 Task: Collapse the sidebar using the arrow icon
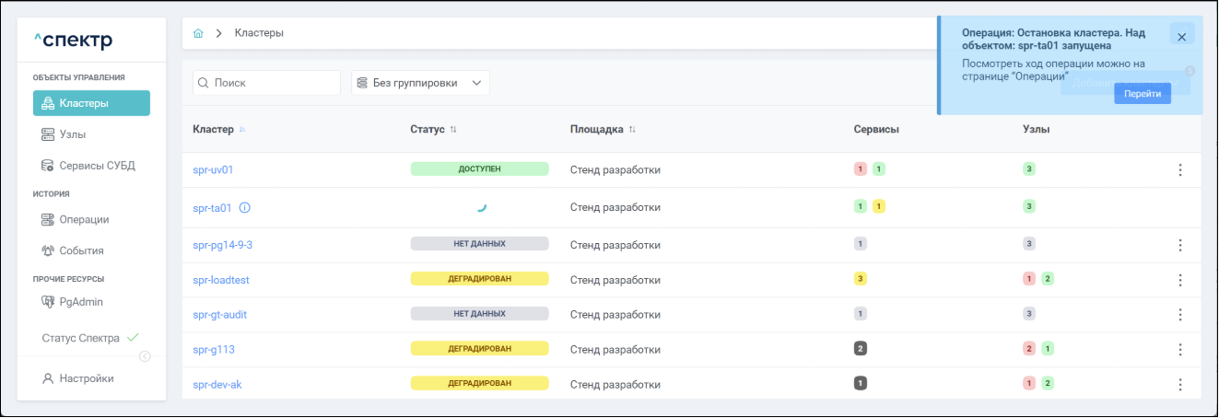(145, 357)
